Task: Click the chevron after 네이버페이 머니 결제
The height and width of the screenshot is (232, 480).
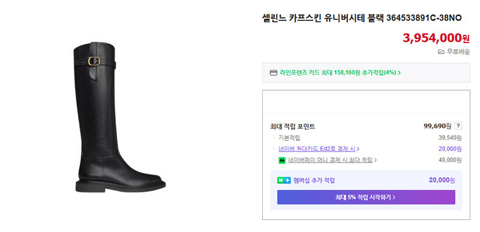Action: 376,160
